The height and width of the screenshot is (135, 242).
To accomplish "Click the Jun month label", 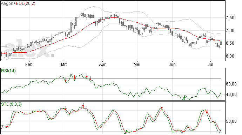I will click(172, 64).
